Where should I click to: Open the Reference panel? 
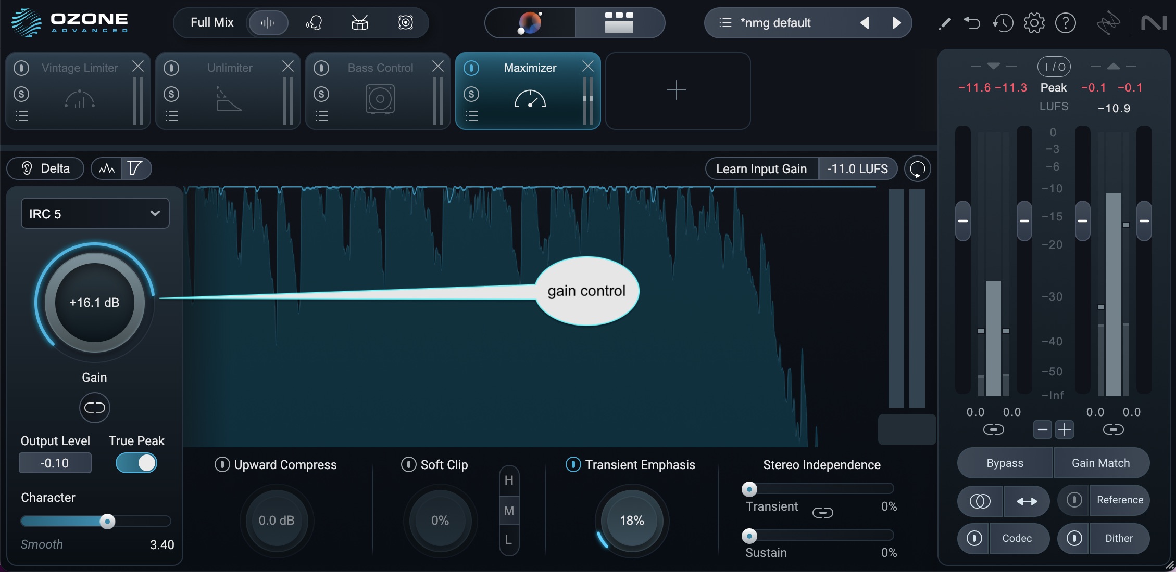(1120, 500)
